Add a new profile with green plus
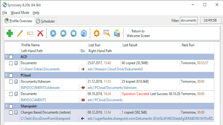 (10, 33)
